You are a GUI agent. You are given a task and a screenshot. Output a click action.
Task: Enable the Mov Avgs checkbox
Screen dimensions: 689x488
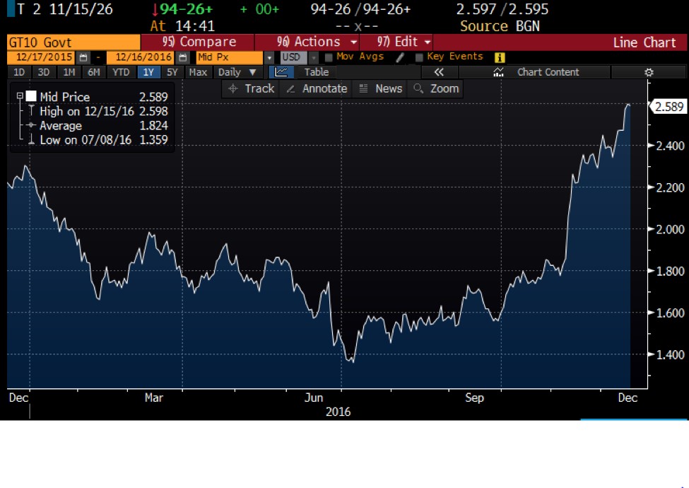coord(330,57)
